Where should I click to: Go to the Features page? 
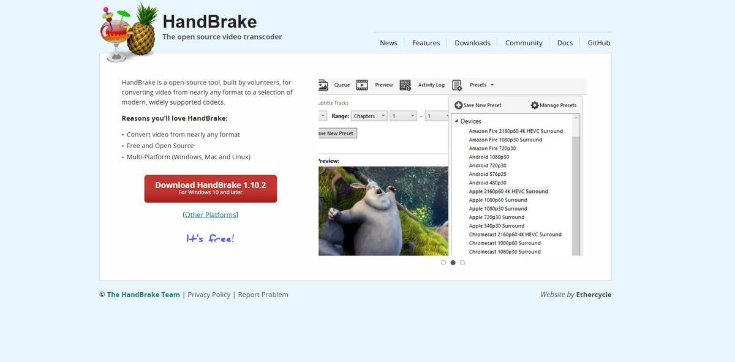426,43
